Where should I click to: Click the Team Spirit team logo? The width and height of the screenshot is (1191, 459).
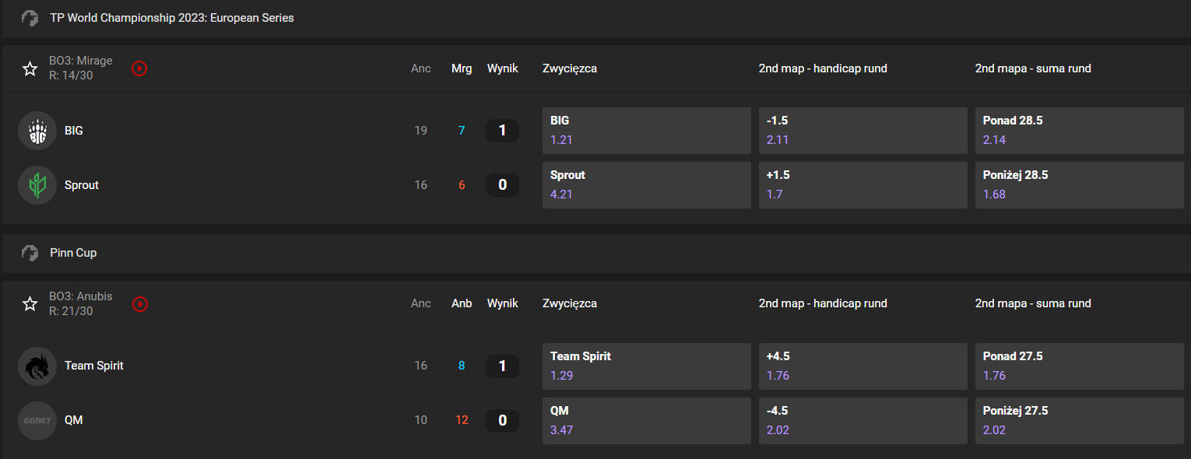click(x=37, y=366)
